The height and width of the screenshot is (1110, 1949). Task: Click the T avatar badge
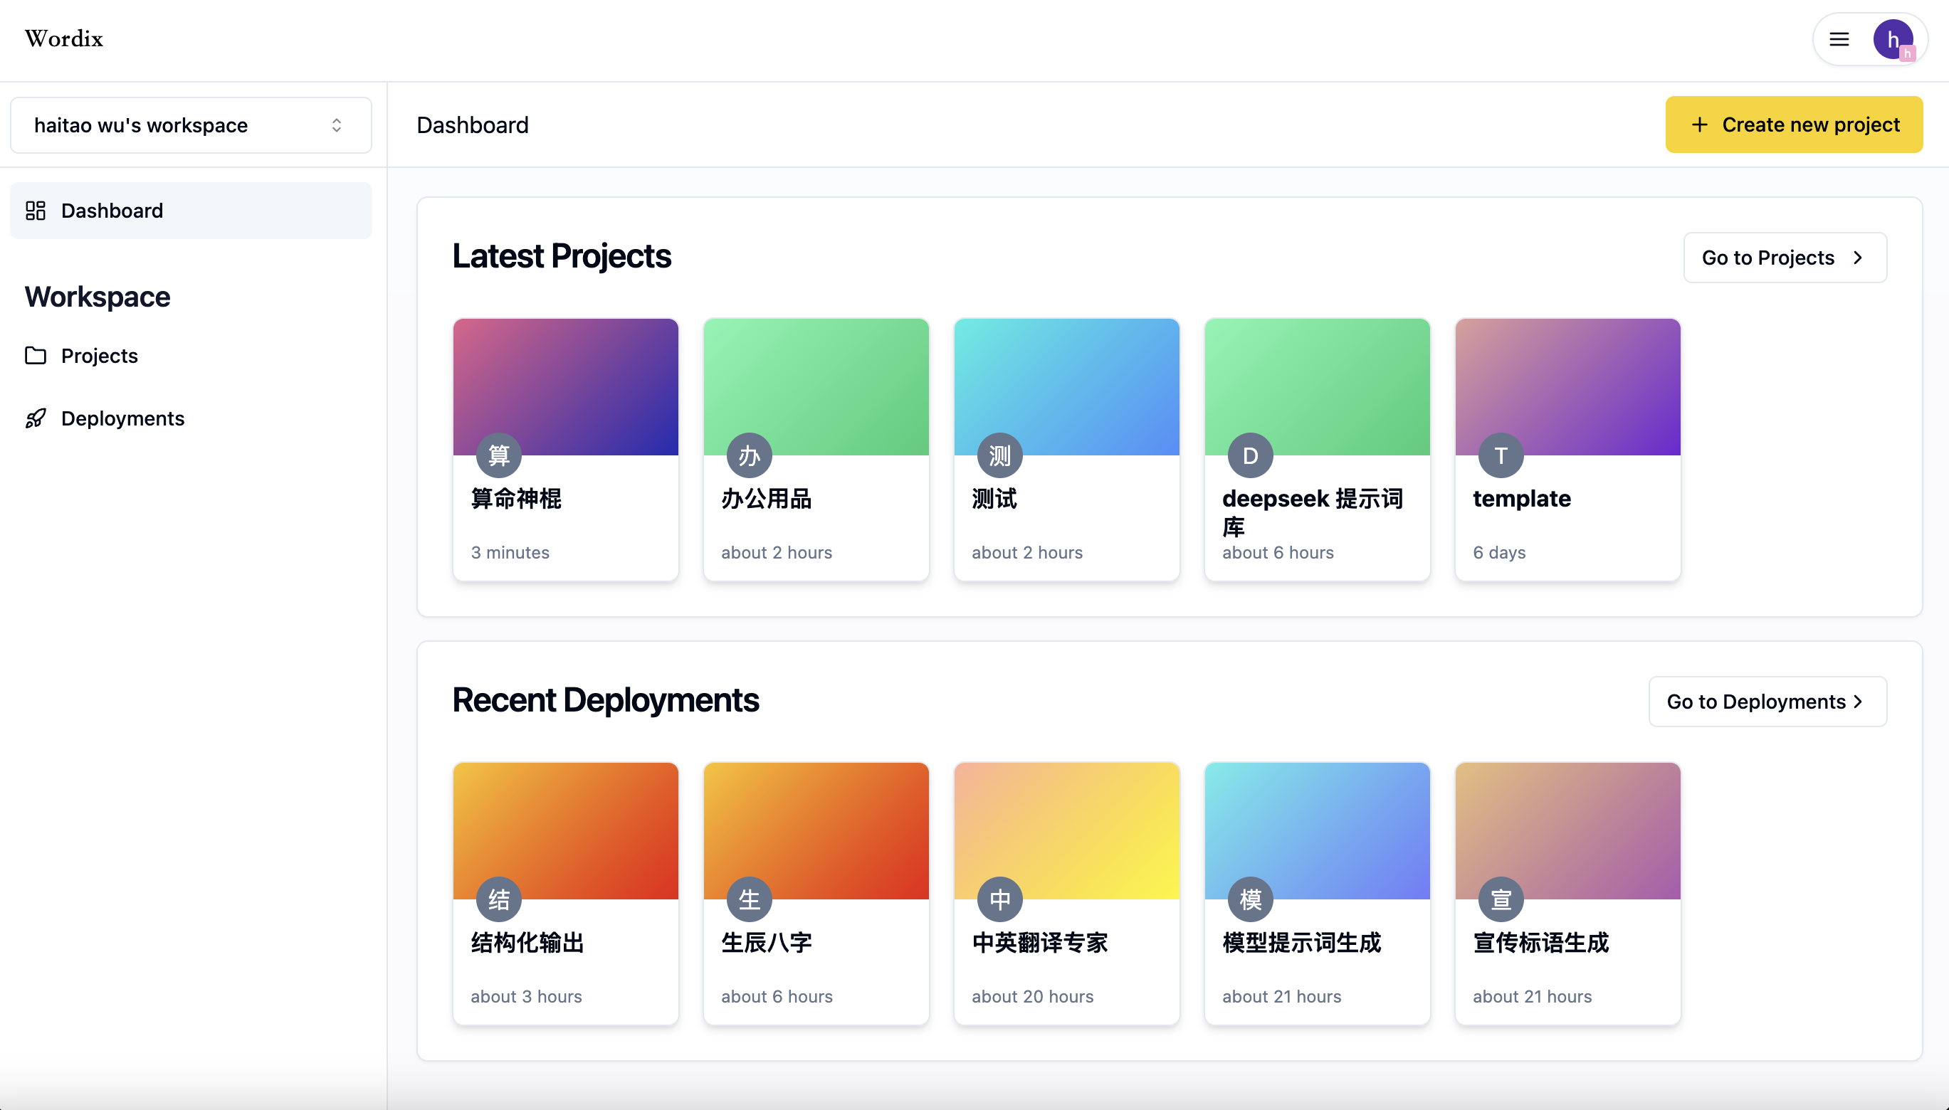(1501, 455)
